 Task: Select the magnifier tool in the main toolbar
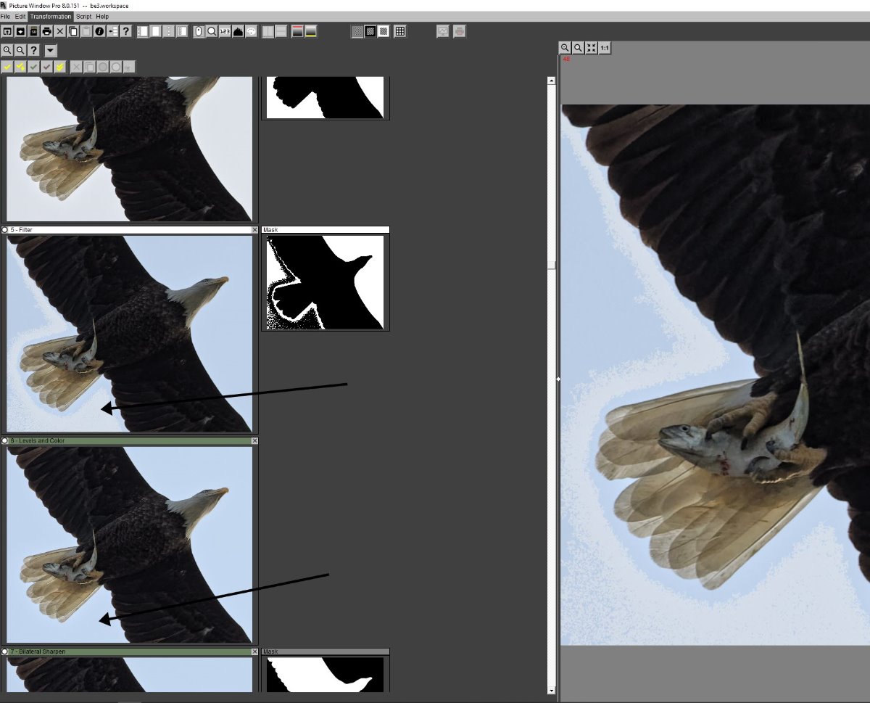click(x=211, y=31)
